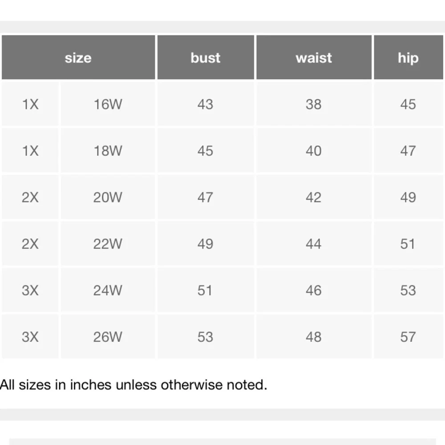
Task: Click bust measurement 51 in 24W row
Action: [x=205, y=290]
